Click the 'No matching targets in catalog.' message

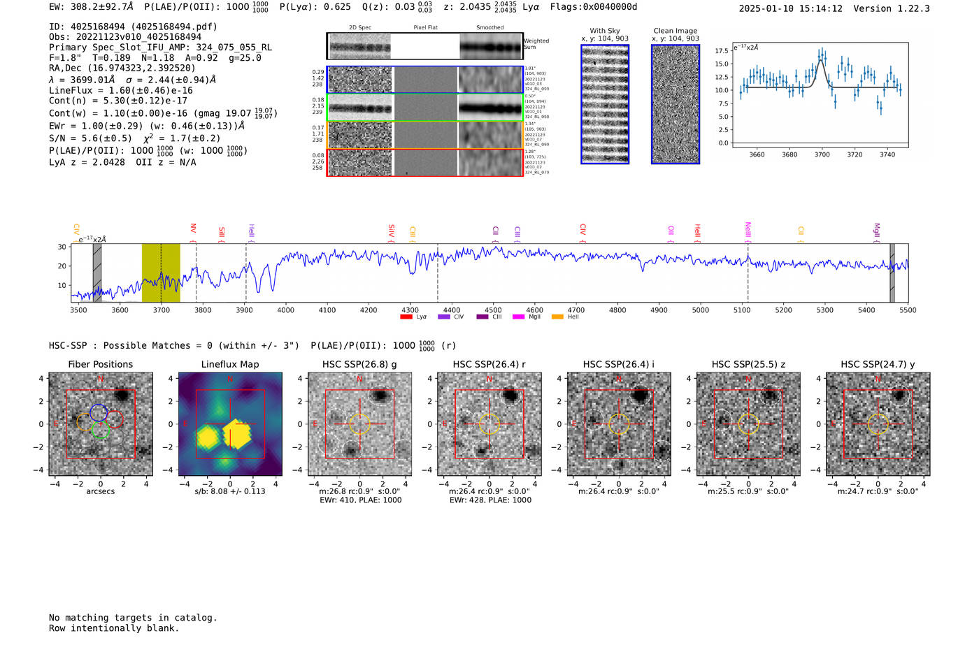tap(133, 618)
